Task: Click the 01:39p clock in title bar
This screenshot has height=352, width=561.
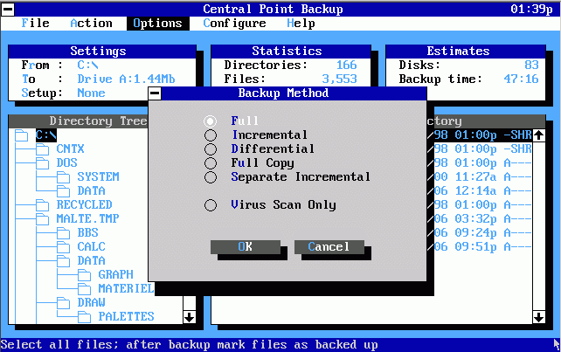Action: click(x=531, y=10)
